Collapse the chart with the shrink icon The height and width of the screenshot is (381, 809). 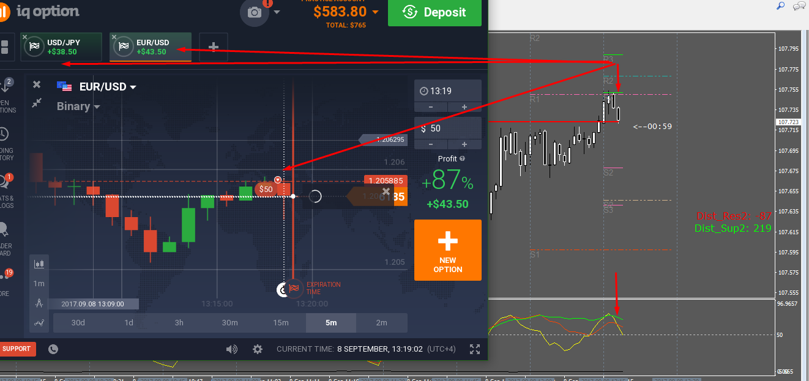click(37, 103)
